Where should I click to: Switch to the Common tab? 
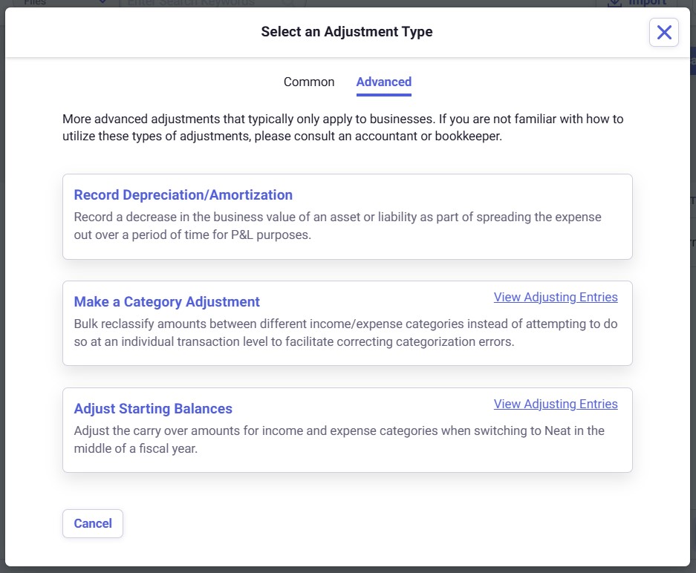coord(309,82)
